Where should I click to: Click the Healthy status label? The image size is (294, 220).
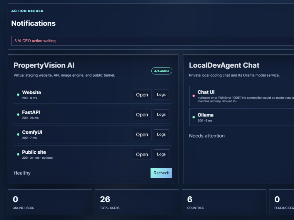[22, 173]
